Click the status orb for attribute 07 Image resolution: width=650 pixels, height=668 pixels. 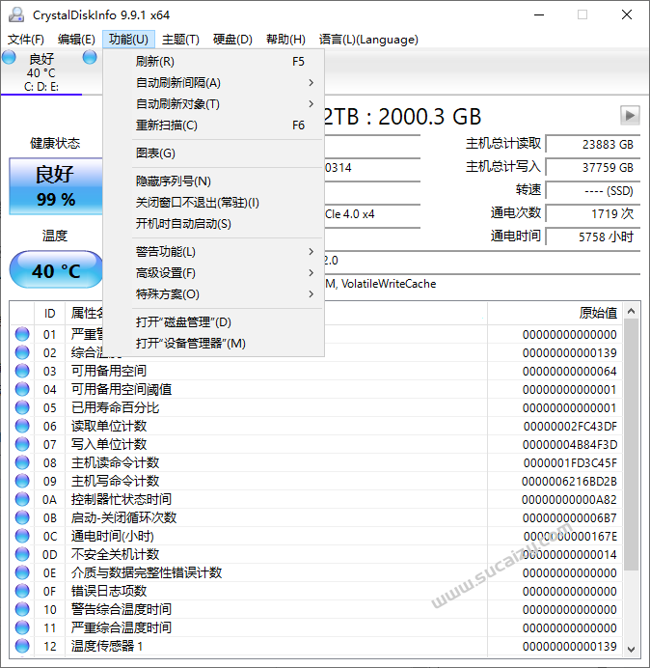pyautogui.click(x=22, y=444)
